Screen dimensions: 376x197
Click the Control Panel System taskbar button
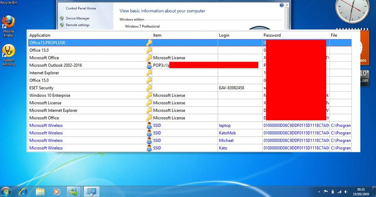click(x=91, y=191)
